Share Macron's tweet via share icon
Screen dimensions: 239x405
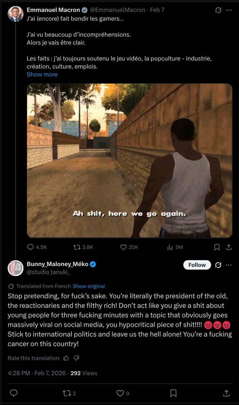[229, 247]
